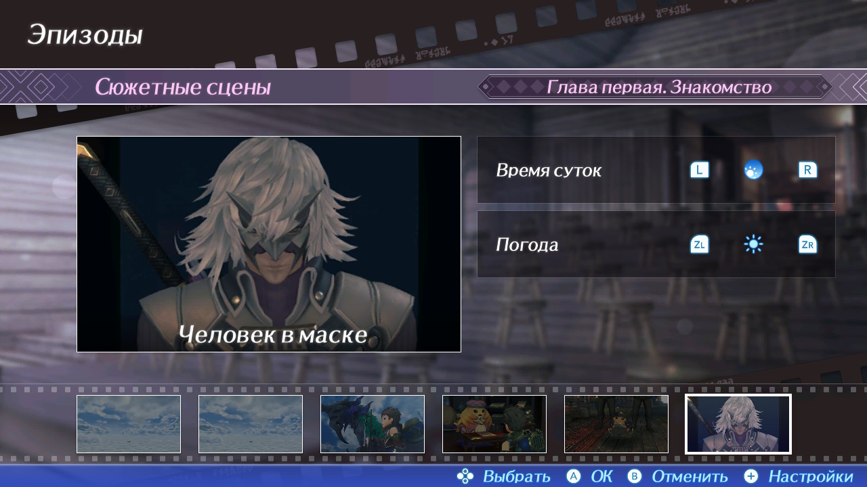The width and height of the screenshot is (867, 487).
Task: Select the dark wooden floor scene thumbnail
Action: coord(616,424)
